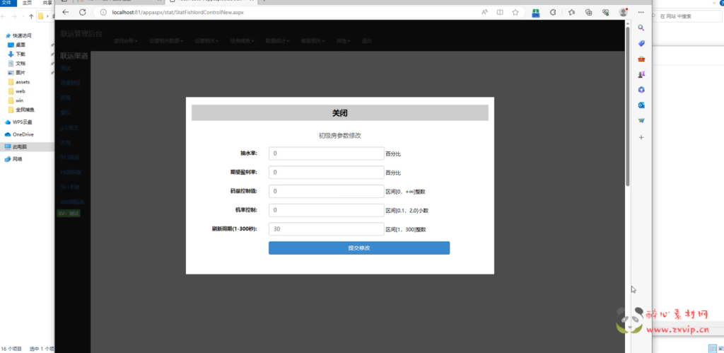The width and height of the screenshot is (724, 353).
Task: Click the browser refresh icon
Action: pos(83,12)
